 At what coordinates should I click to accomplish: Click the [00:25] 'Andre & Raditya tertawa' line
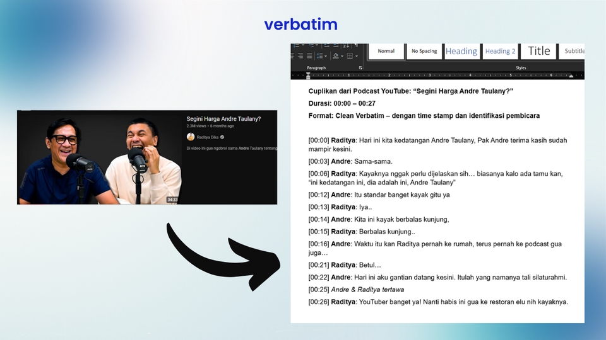pos(356,290)
